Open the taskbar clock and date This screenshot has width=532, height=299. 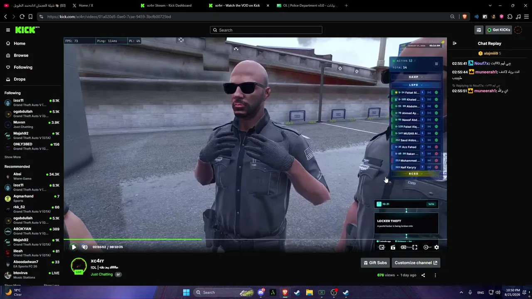pos(513,292)
